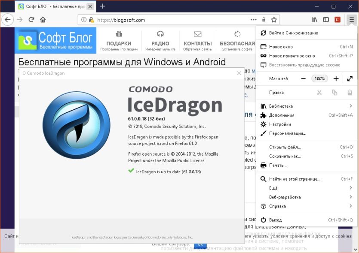Expand the Веб-разработка submenu
Image resolution: width=359 pixels, height=253 pixels.
(307, 197)
